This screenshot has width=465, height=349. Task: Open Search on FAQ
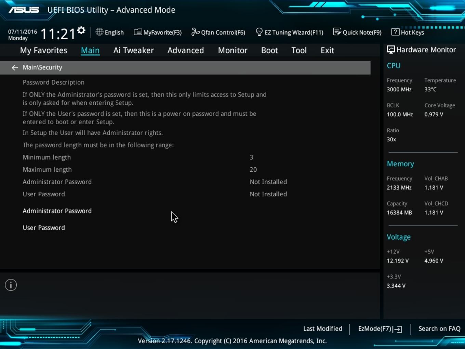[x=439, y=328]
